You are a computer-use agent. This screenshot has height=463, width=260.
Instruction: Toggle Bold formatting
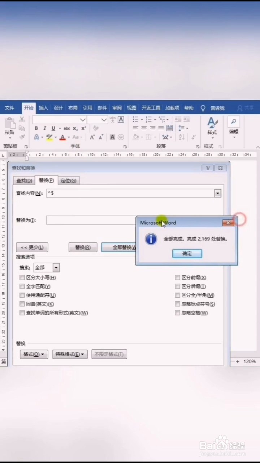coord(36,128)
